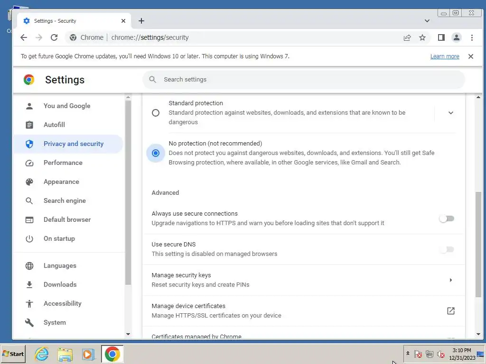Click the clipboard Autofill icon
Screen dimensions: 486x364
pos(29,125)
